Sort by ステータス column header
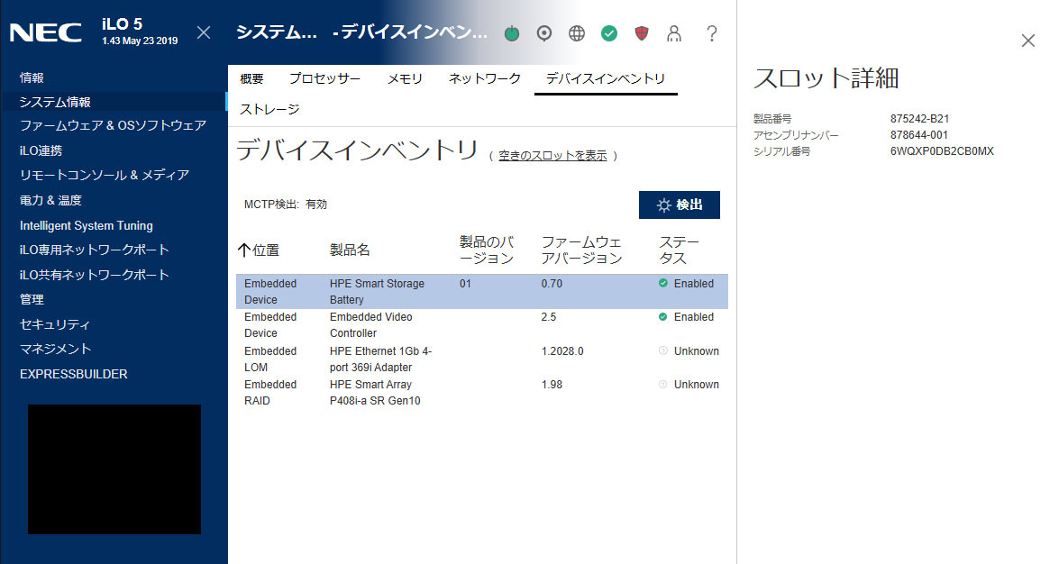 pyautogui.click(x=680, y=250)
